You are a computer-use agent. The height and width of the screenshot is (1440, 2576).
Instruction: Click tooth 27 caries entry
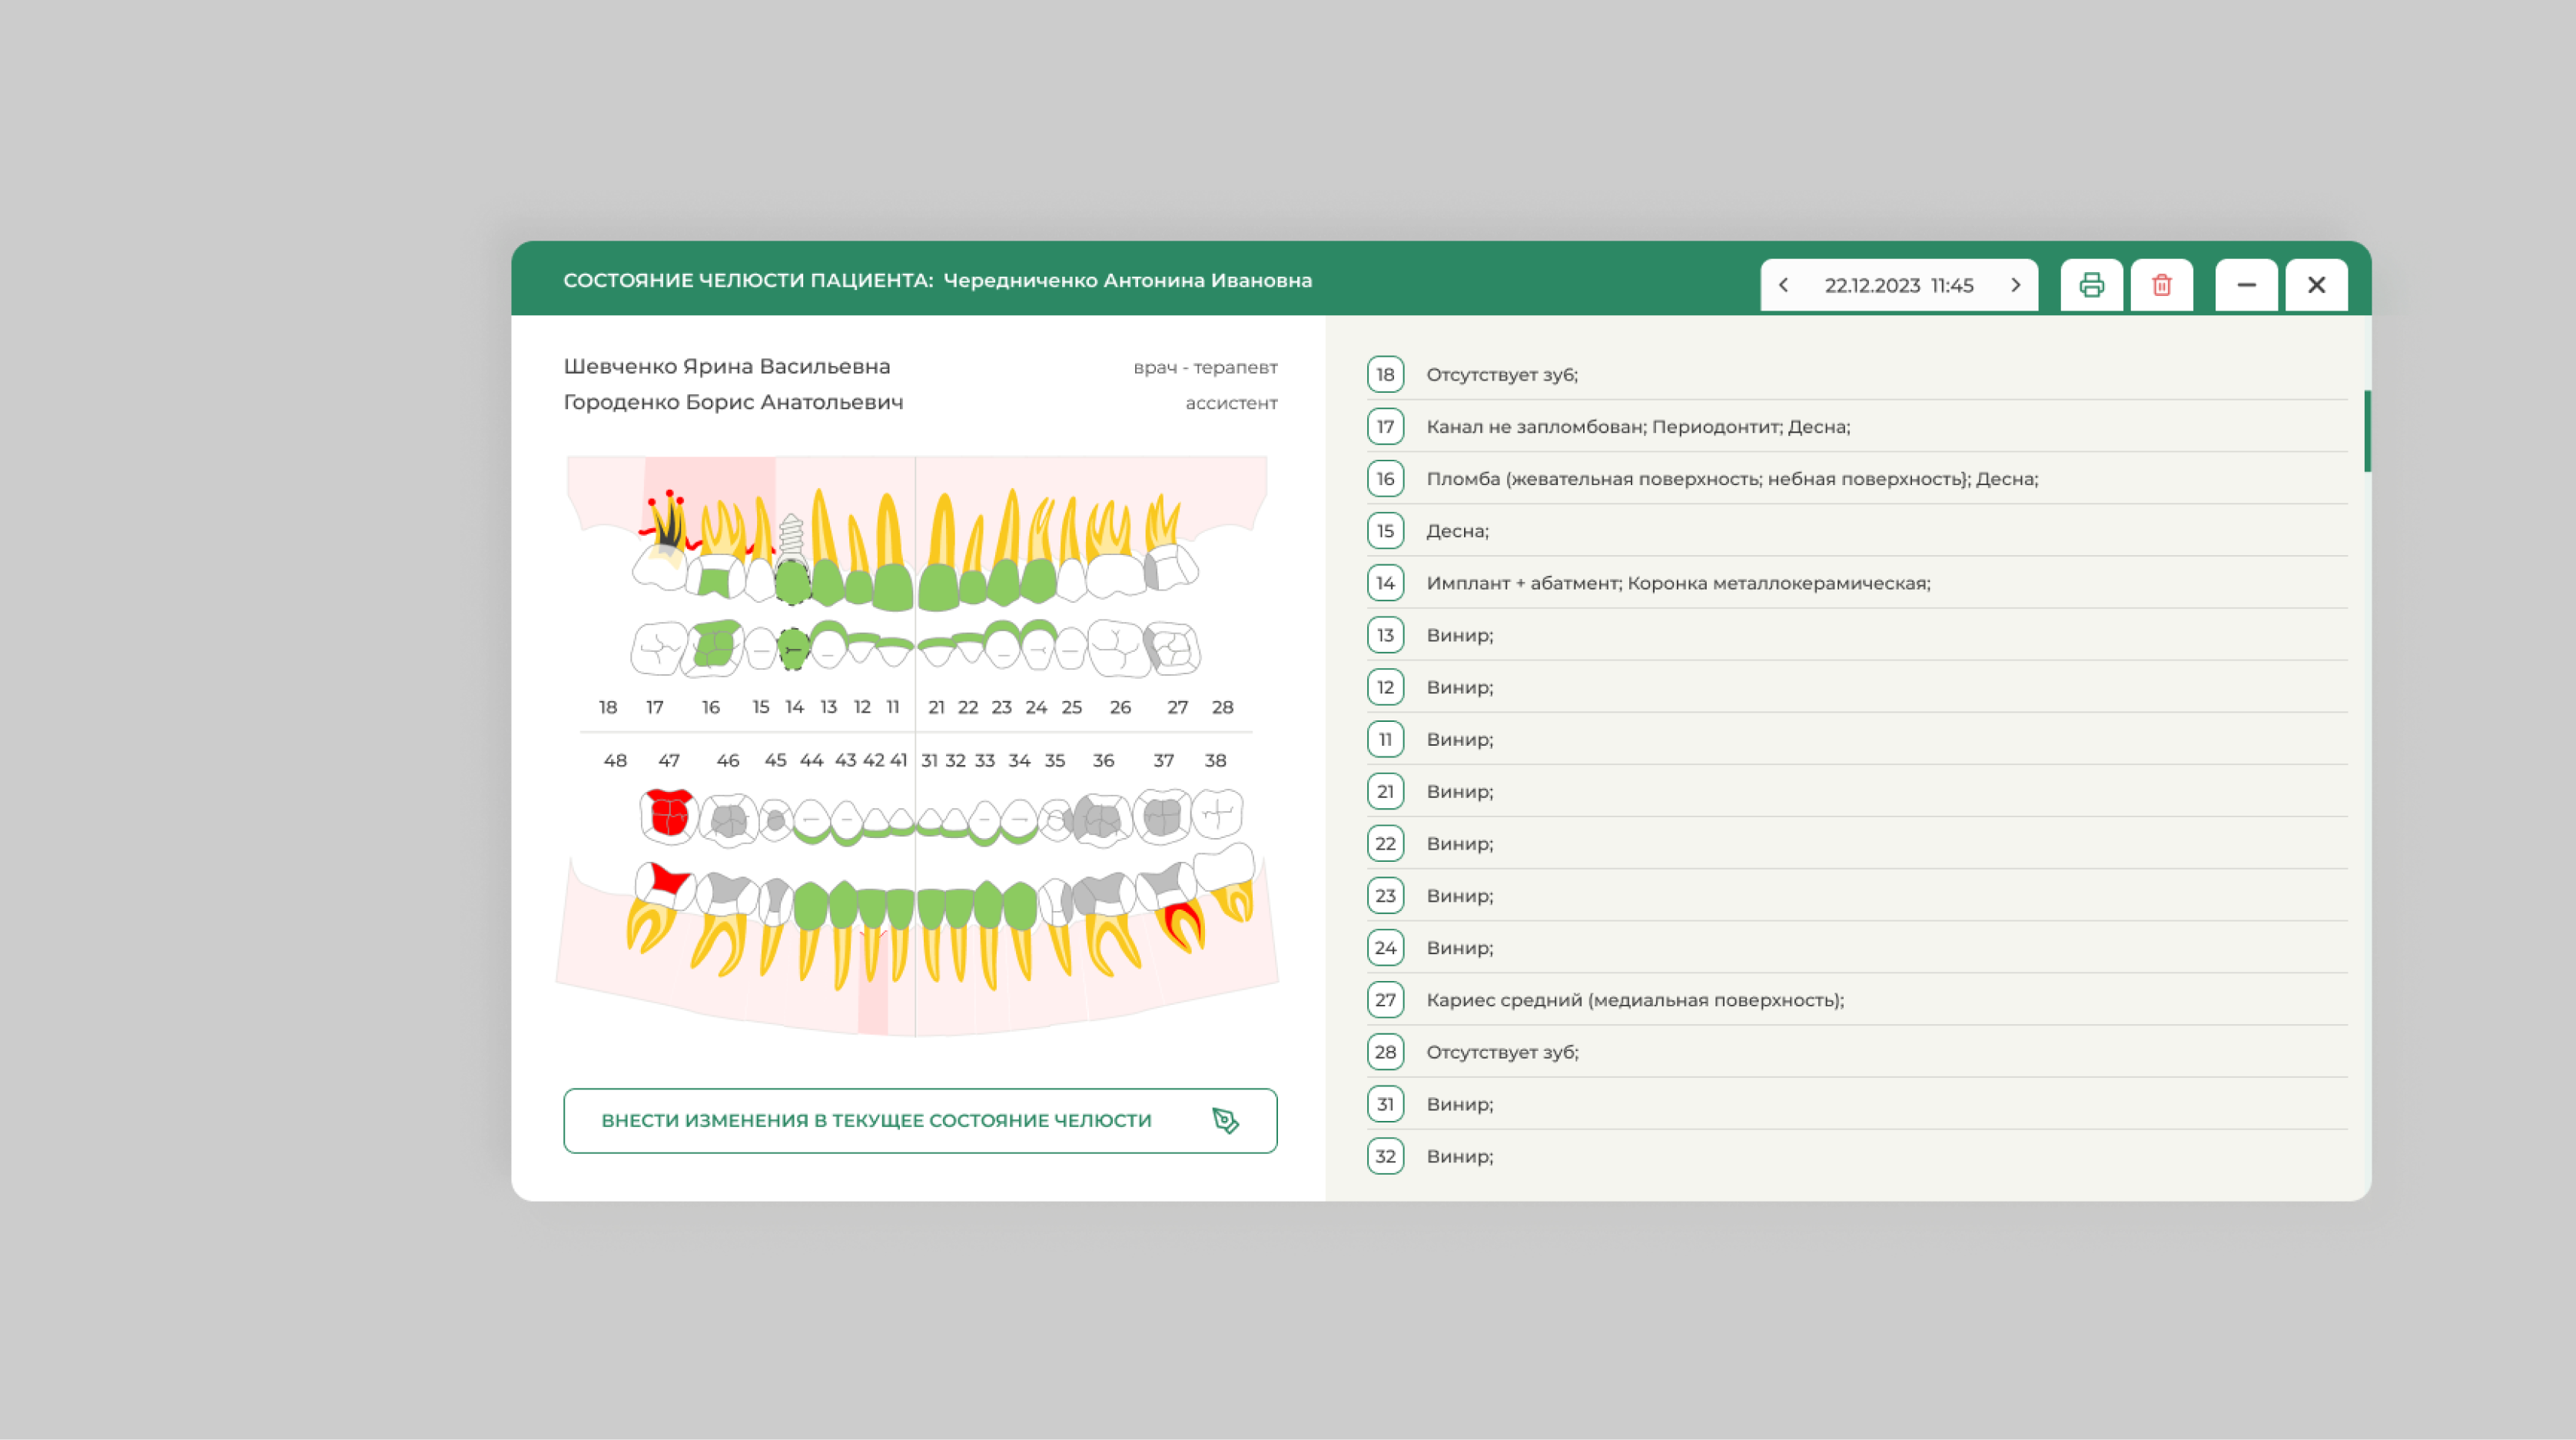(x=1634, y=999)
